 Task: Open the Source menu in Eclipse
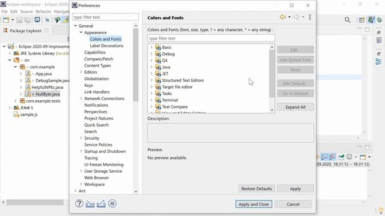point(26,11)
